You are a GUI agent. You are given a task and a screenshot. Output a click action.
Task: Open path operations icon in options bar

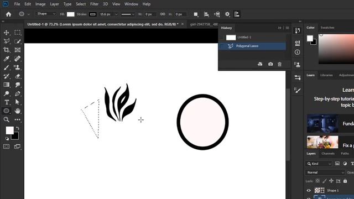tap(196, 14)
